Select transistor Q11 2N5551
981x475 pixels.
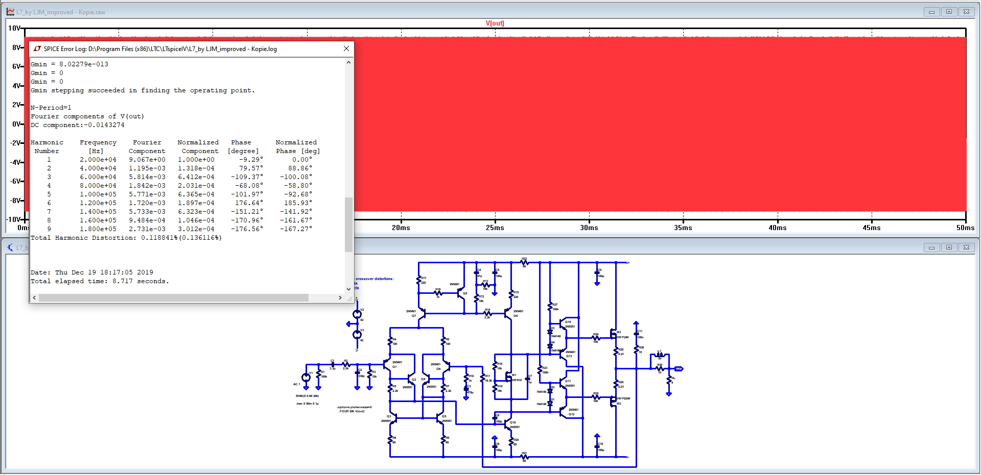coord(562,382)
